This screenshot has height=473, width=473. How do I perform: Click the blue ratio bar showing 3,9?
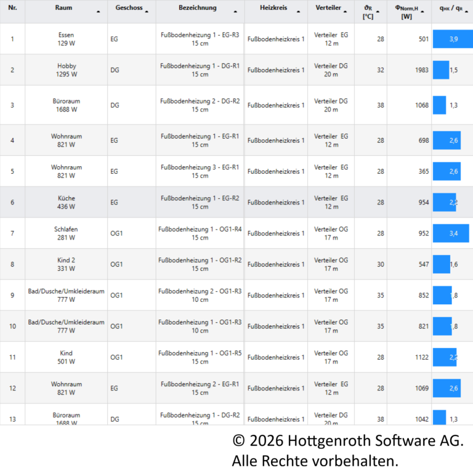point(452,39)
